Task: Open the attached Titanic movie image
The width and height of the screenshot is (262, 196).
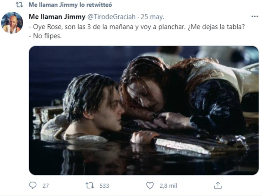Action: point(144,110)
